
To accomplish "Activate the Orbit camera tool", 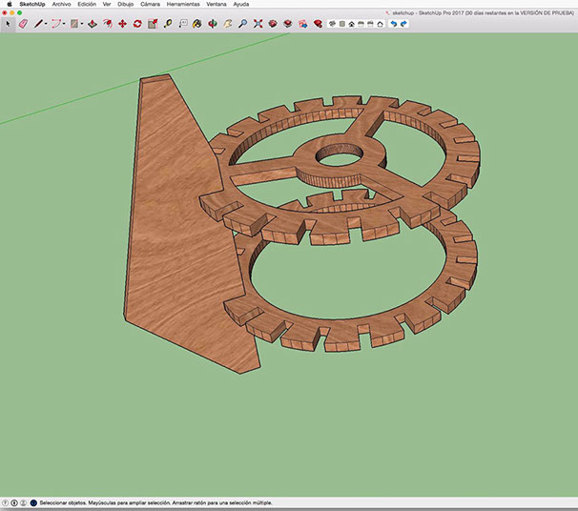I will (x=211, y=23).
